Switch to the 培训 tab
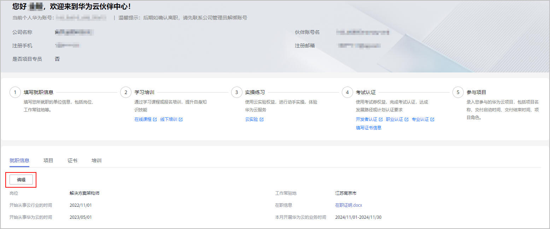The height and width of the screenshot is (229, 550). pyautogui.click(x=96, y=160)
